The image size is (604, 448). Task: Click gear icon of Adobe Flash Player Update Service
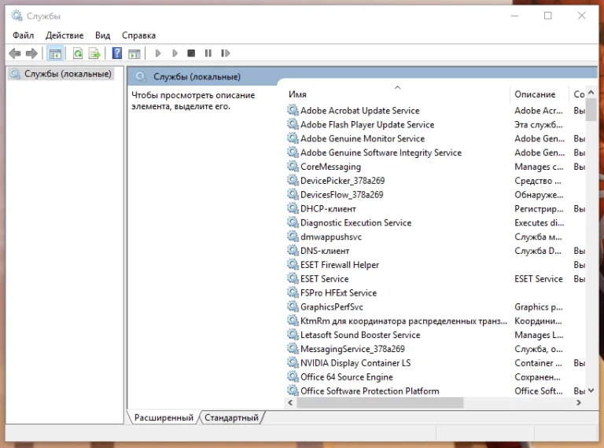293,124
